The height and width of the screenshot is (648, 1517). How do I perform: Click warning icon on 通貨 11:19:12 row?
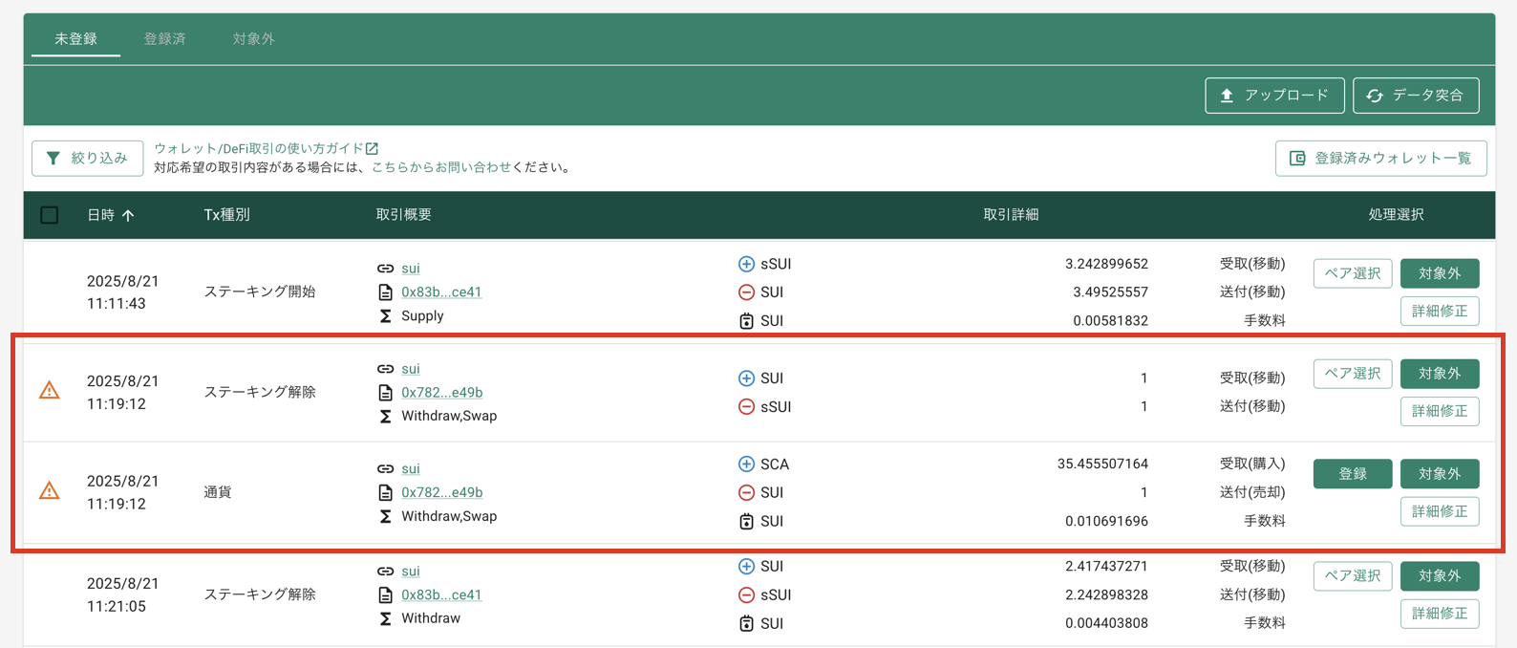click(49, 491)
